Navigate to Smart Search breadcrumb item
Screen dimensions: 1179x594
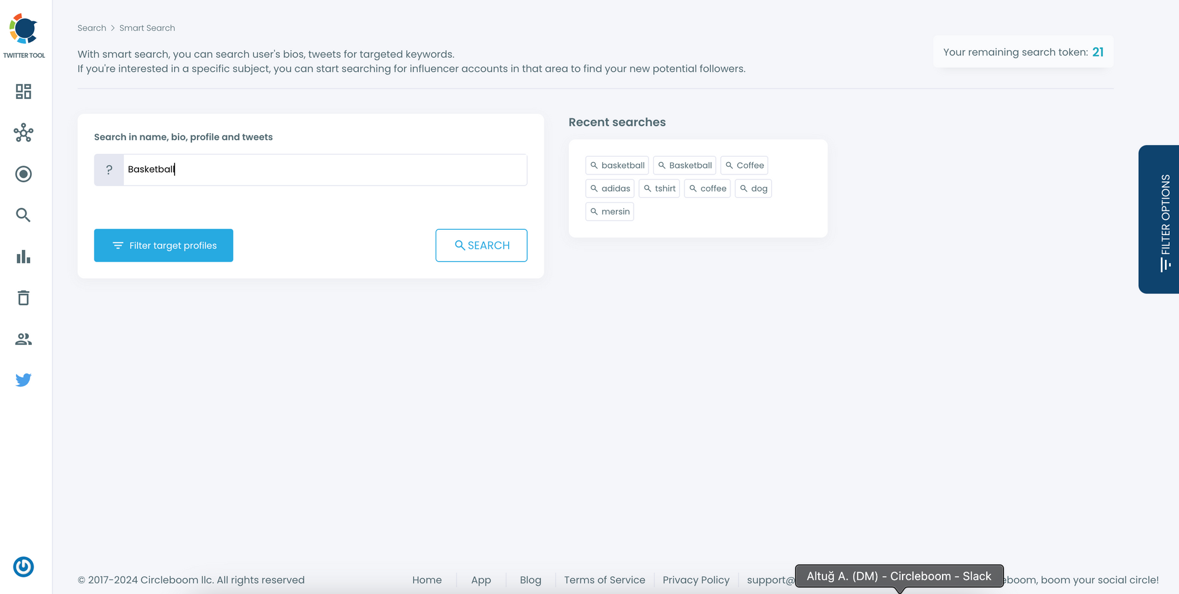point(147,28)
